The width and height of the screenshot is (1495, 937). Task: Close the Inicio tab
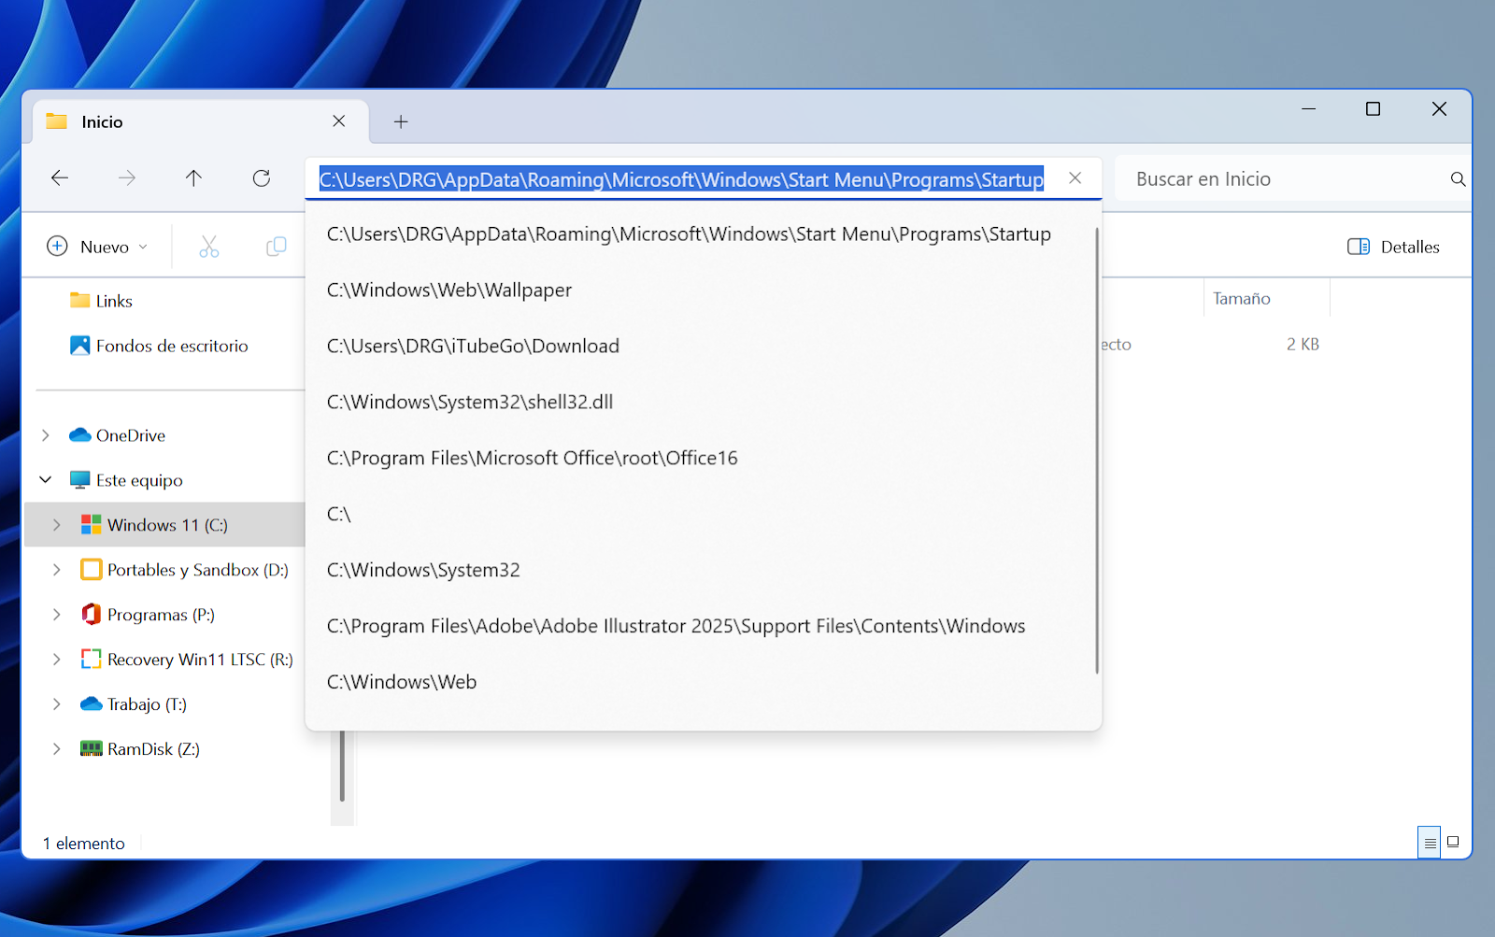pos(339,121)
